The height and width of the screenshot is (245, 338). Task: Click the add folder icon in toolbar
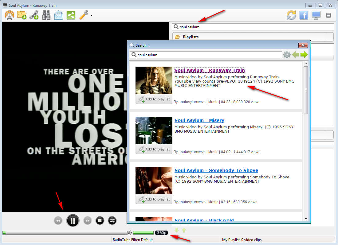22,15
